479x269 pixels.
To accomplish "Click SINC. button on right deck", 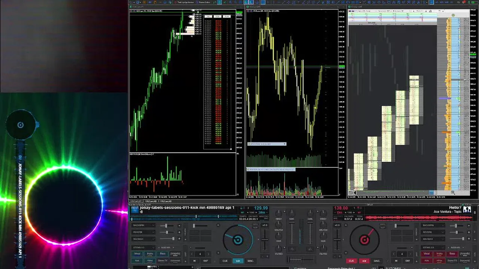I will tap(377, 261).
